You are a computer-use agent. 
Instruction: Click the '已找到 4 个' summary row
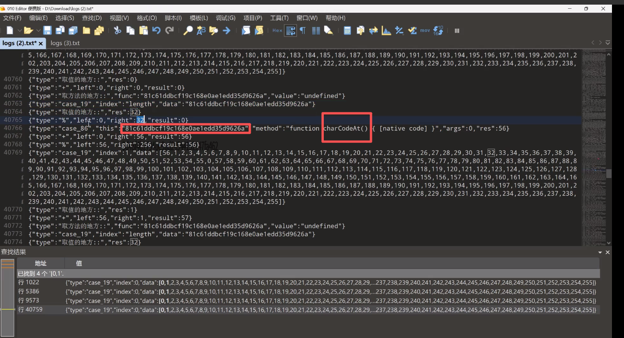[308, 273]
